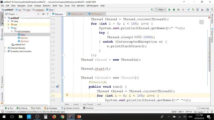Open Search Everywhere magnifier icon
Image resolution: width=214 pixels, height=120 pixels.
pyautogui.click(x=212, y=10)
